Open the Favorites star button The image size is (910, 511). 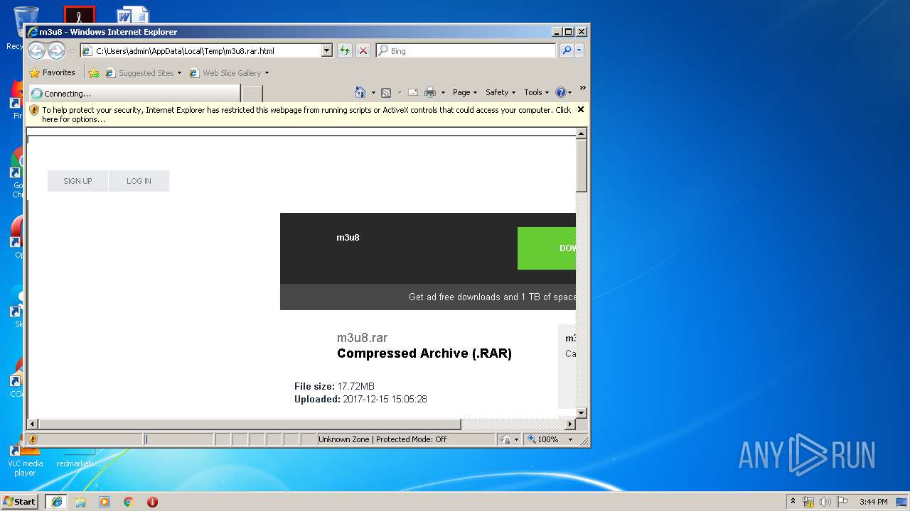click(52, 72)
